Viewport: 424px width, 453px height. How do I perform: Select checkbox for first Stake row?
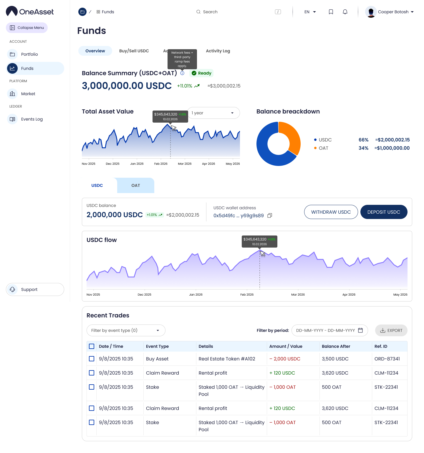(x=92, y=387)
